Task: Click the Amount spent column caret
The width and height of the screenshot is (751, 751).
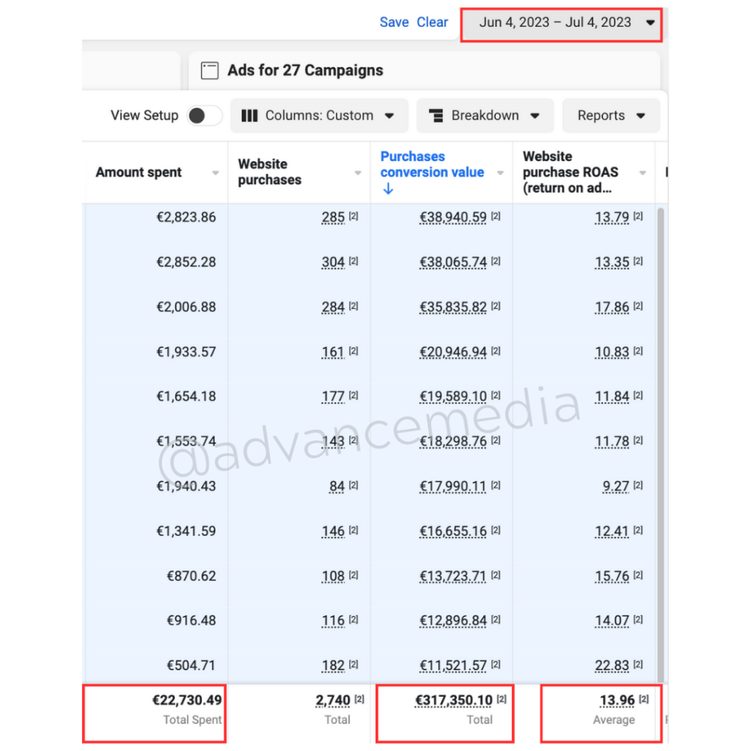Action: [216, 173]
